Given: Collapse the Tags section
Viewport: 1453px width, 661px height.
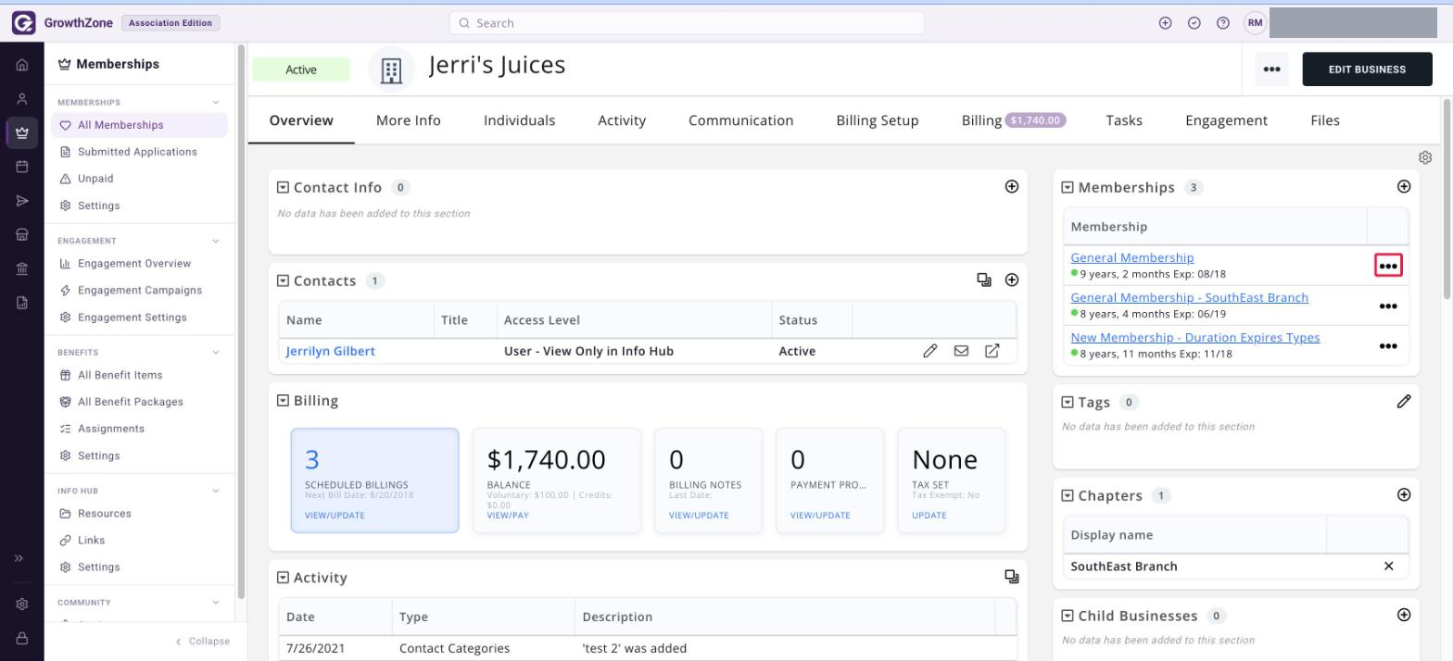Looking at the screenshot, I should 1068,402.
